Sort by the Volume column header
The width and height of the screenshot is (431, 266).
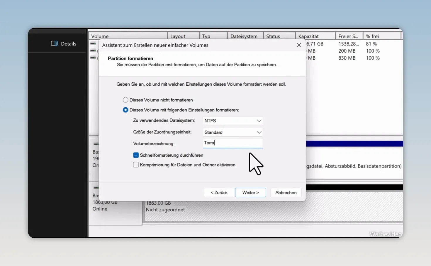coord(128,36)
